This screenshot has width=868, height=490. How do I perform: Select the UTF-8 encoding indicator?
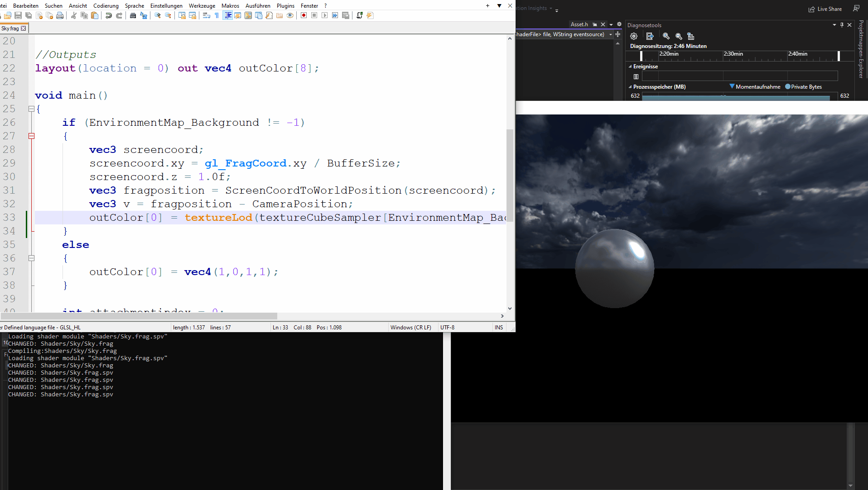(447, 327)
